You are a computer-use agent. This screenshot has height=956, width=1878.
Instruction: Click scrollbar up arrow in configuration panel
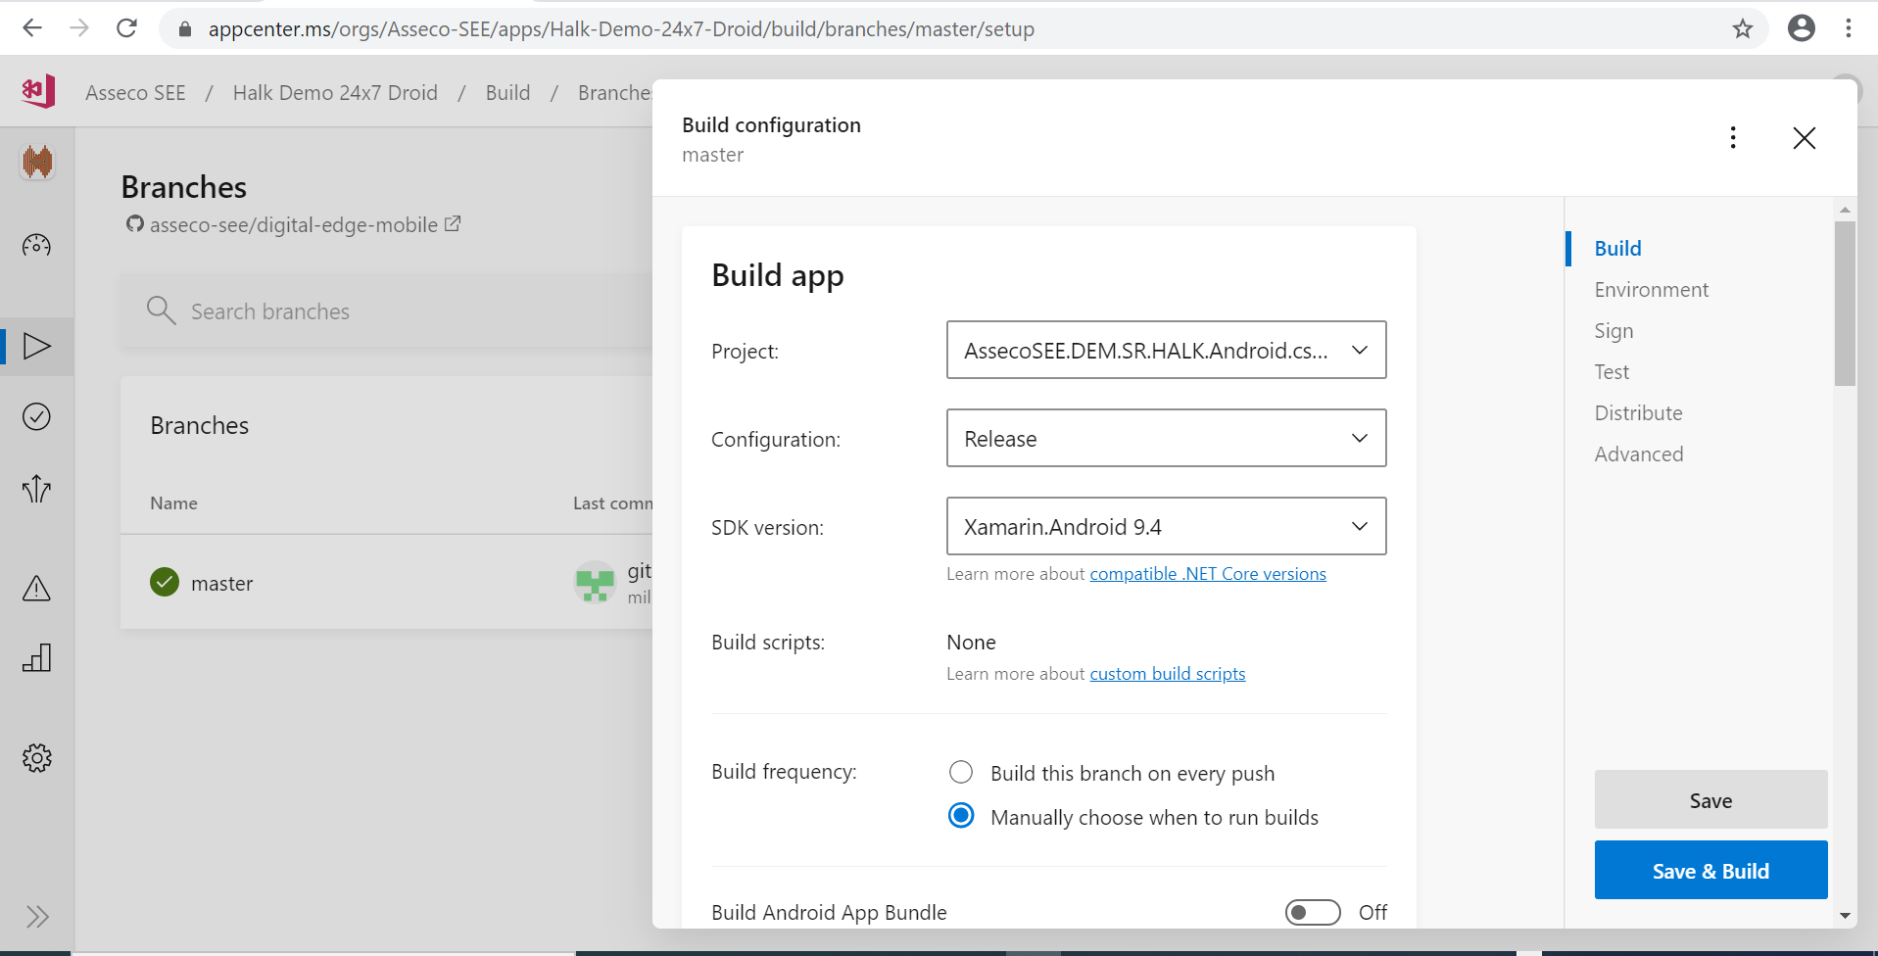click(1845, 210)
